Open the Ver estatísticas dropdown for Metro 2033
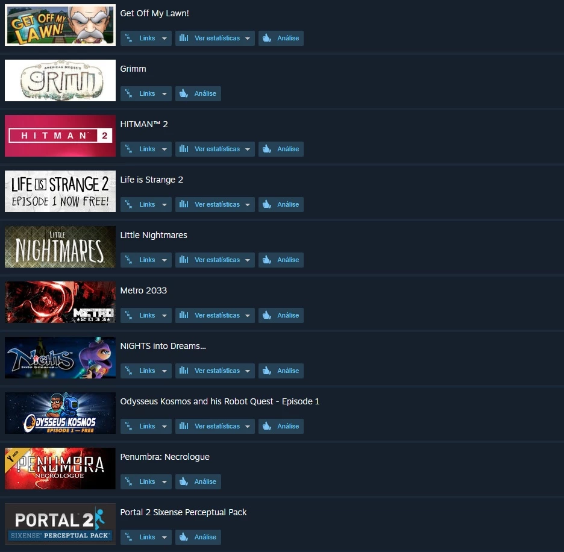564x552 pixels. tap(215, 315)
